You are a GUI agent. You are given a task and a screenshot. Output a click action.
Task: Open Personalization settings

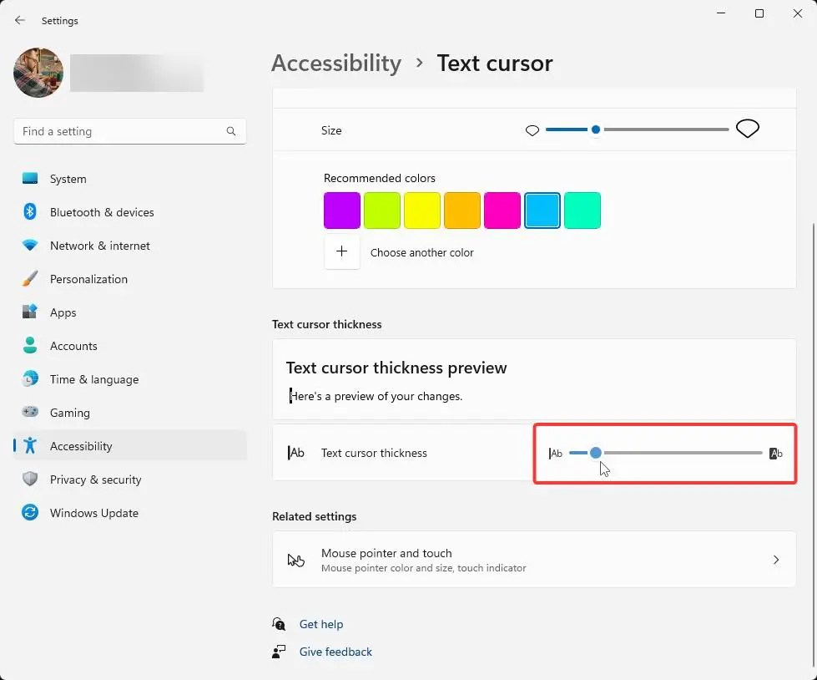pyautogui.click(x=129, y=279)
